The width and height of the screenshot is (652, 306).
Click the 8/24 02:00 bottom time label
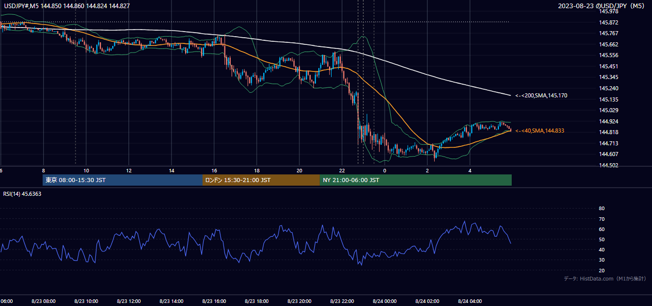pyautogui.click(x=427, y=301)
